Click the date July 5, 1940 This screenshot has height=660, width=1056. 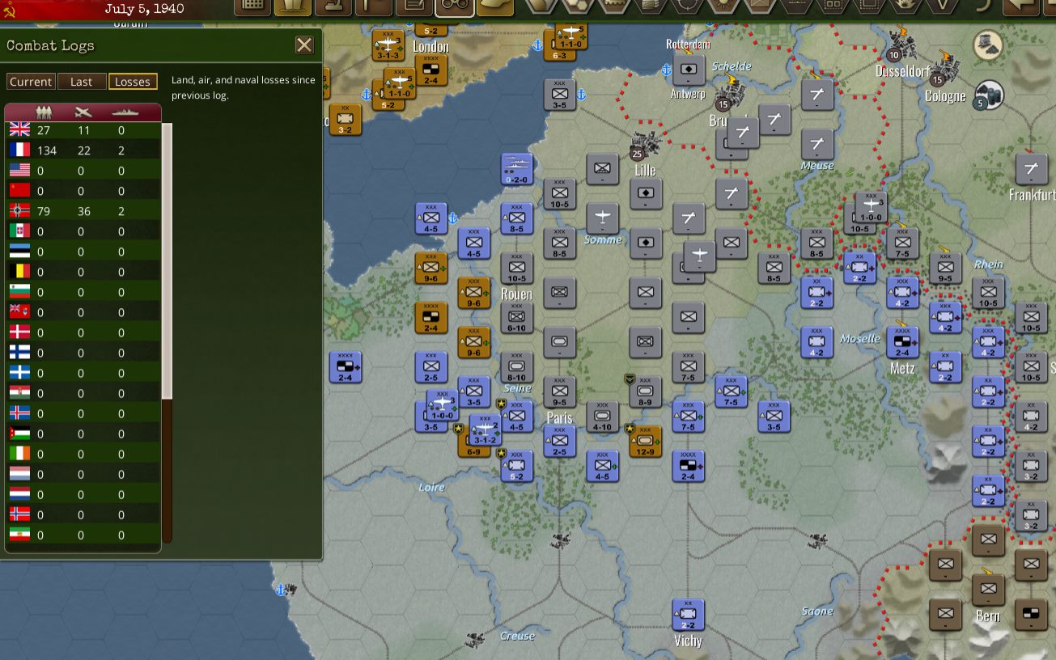tap(144, 10)
